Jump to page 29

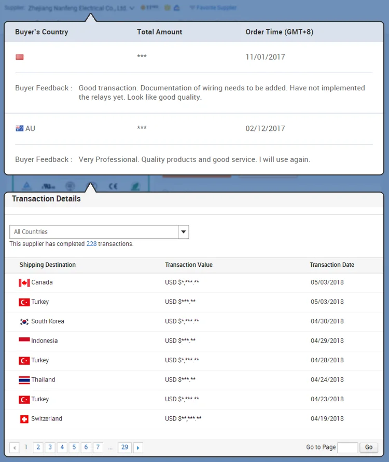tap(124, 447)
